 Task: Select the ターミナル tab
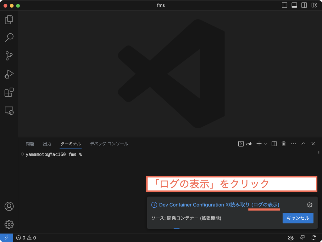point(71,144)
